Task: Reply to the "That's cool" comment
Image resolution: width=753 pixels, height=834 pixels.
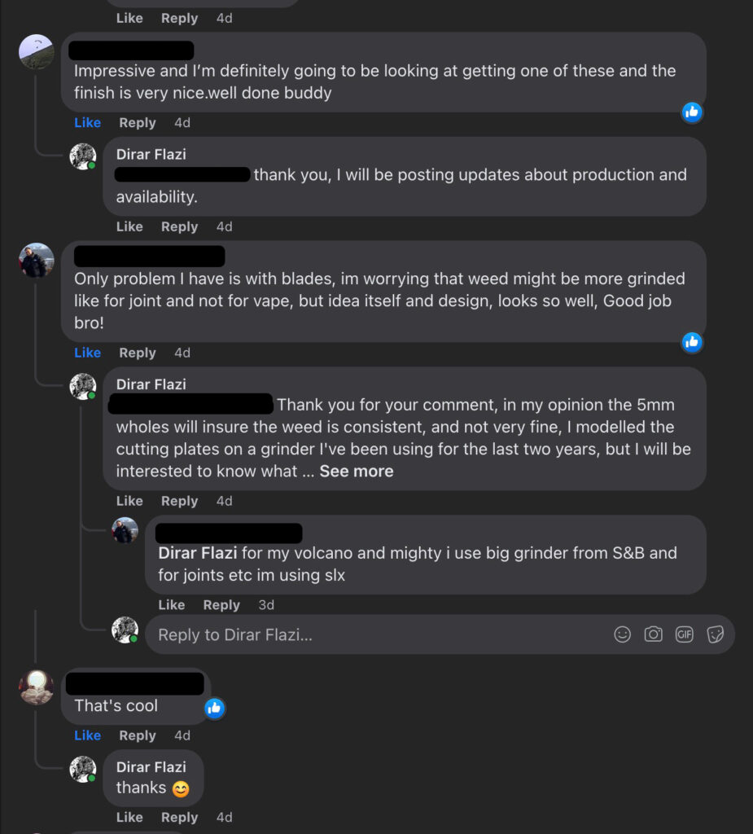Action: coord(138,735)
